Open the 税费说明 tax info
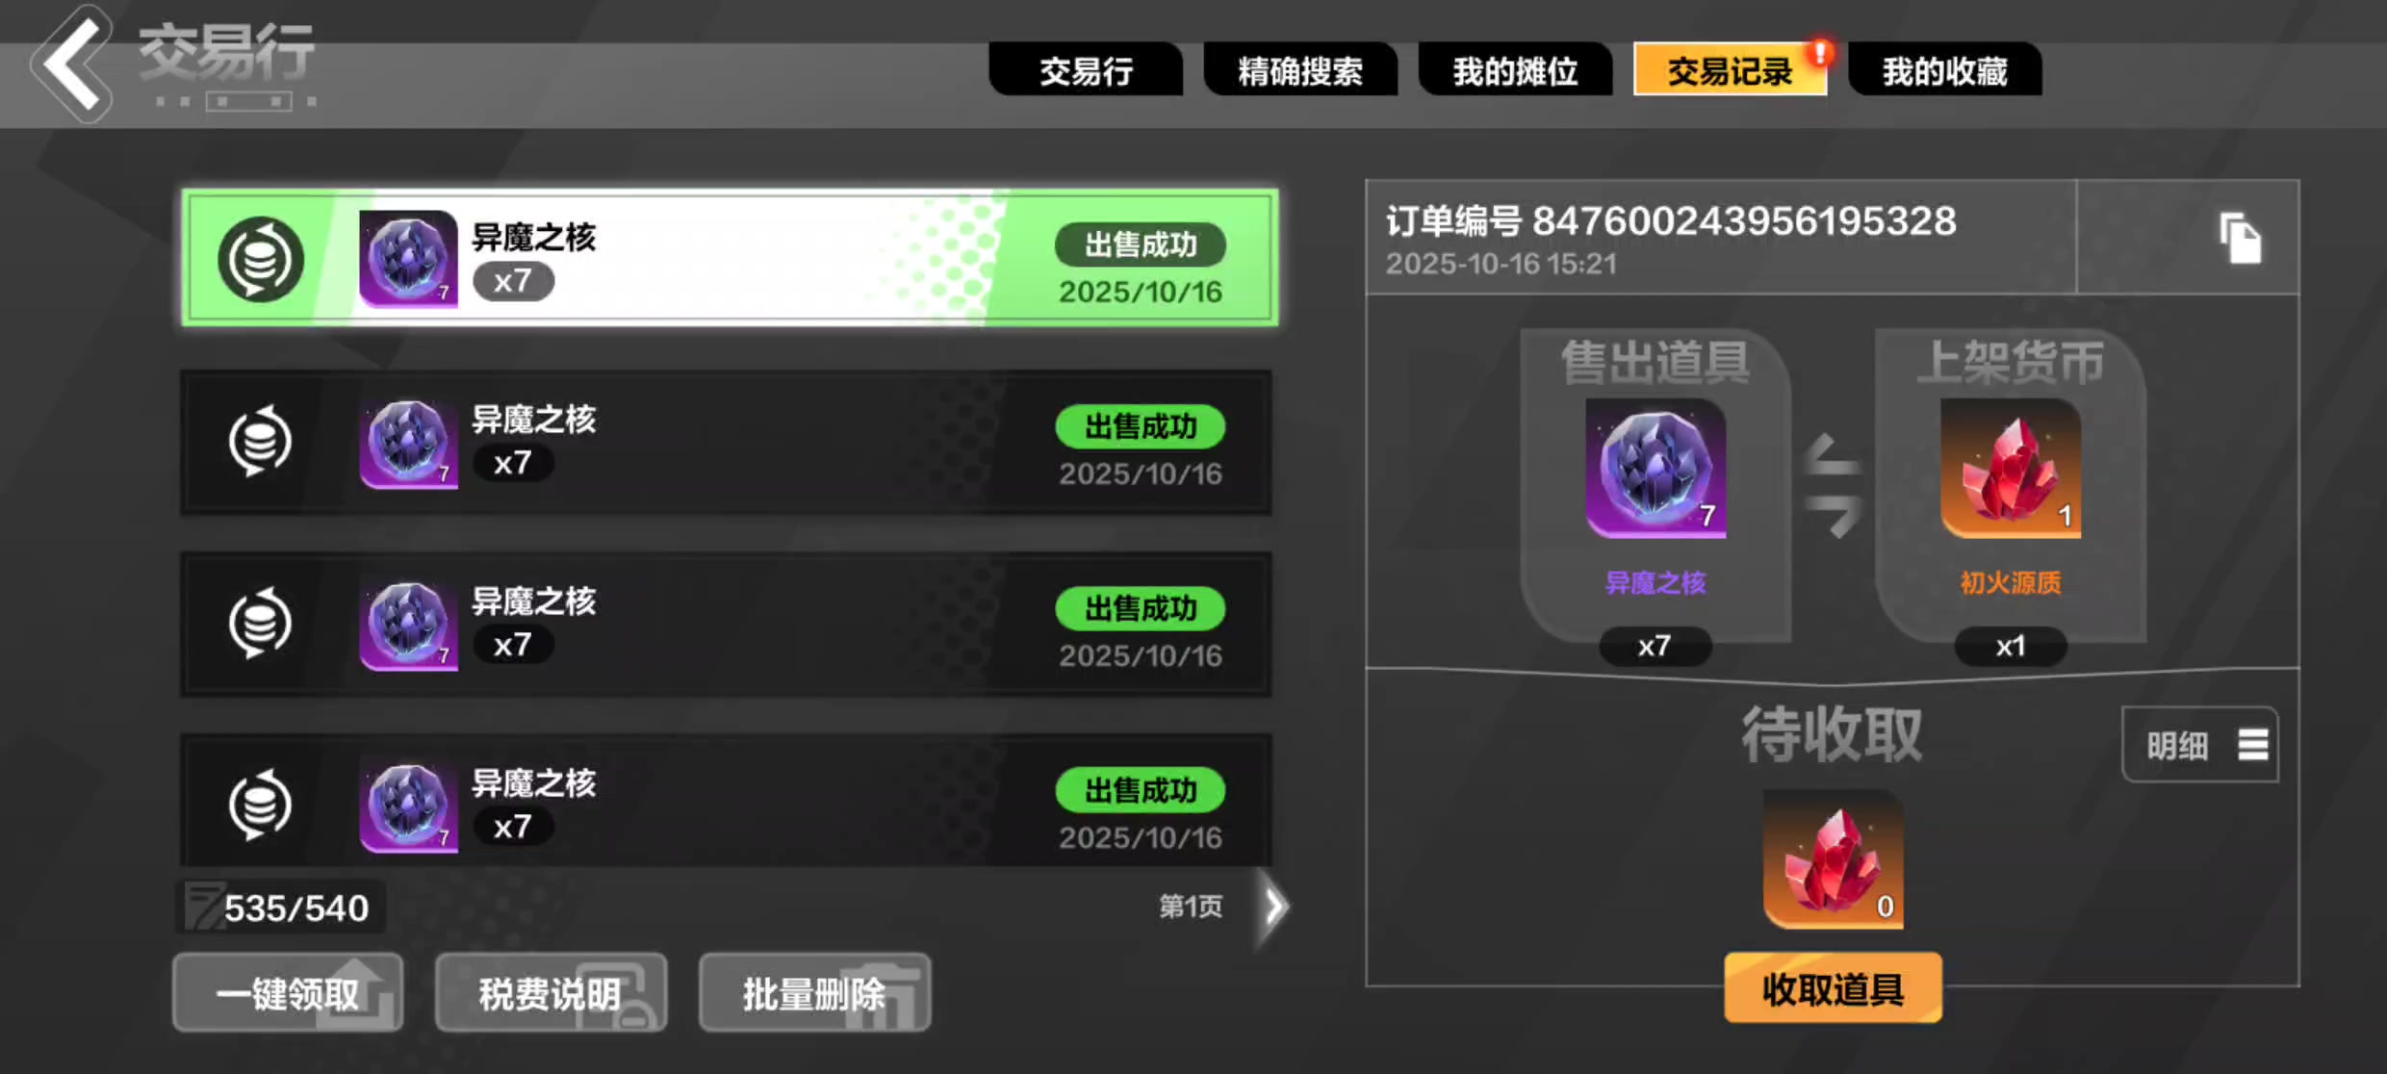Screen dimensions: 2387x1074 [551, 992]
